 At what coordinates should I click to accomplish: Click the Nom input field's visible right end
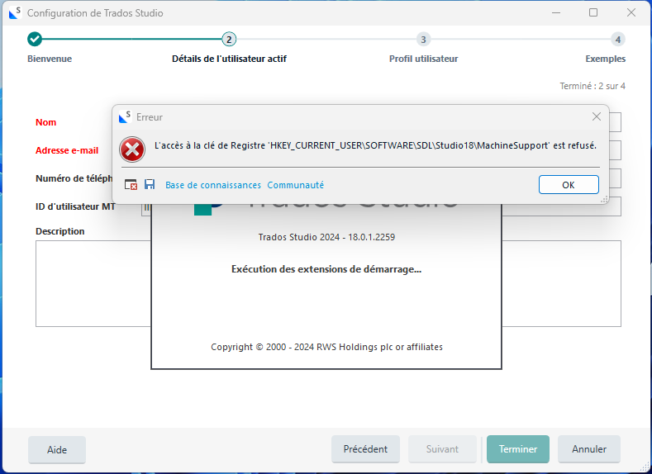tap(616, 122)
